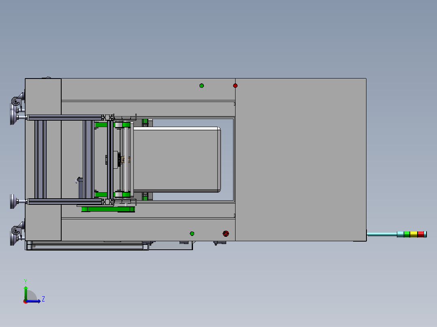Select the lower caster wheel on the left side

pyautogui.click(x=16, y=230)
